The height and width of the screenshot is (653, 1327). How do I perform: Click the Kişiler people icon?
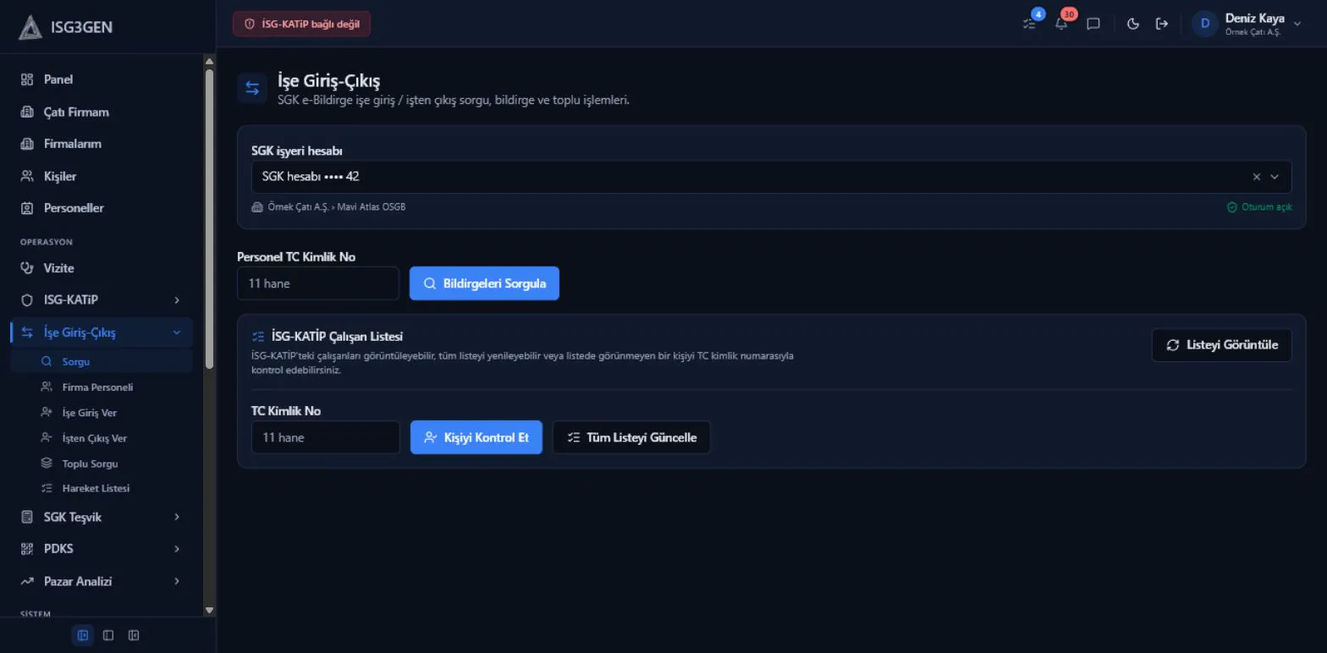27,176
